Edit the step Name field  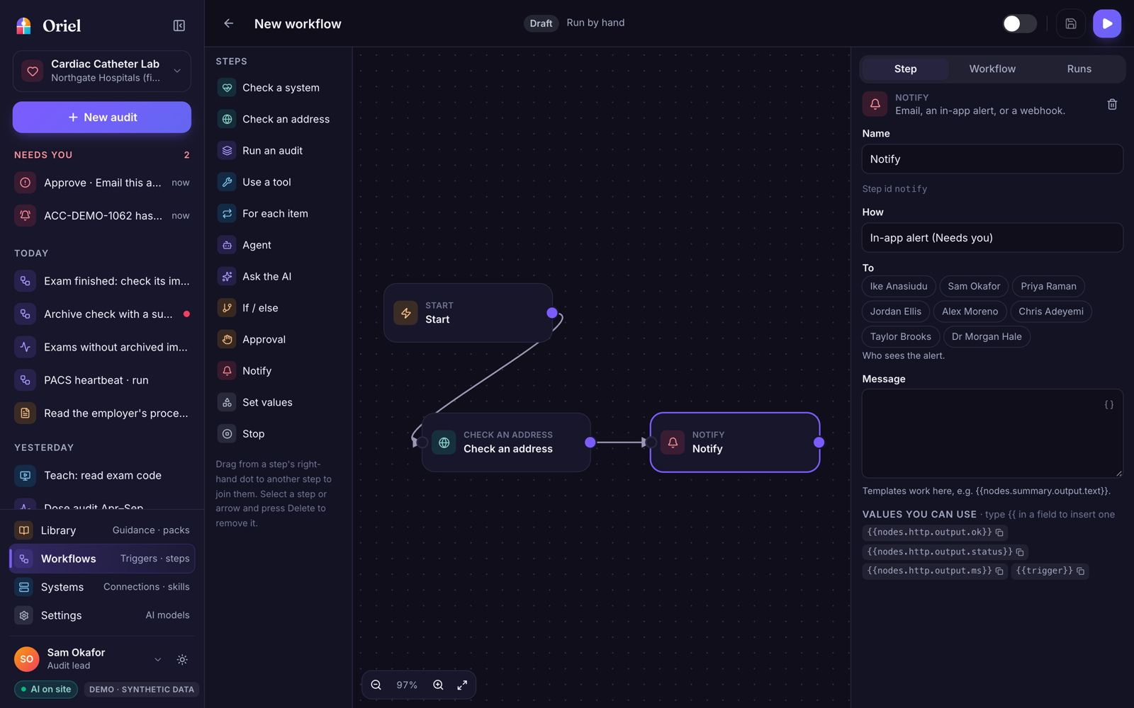coord(992,159)
